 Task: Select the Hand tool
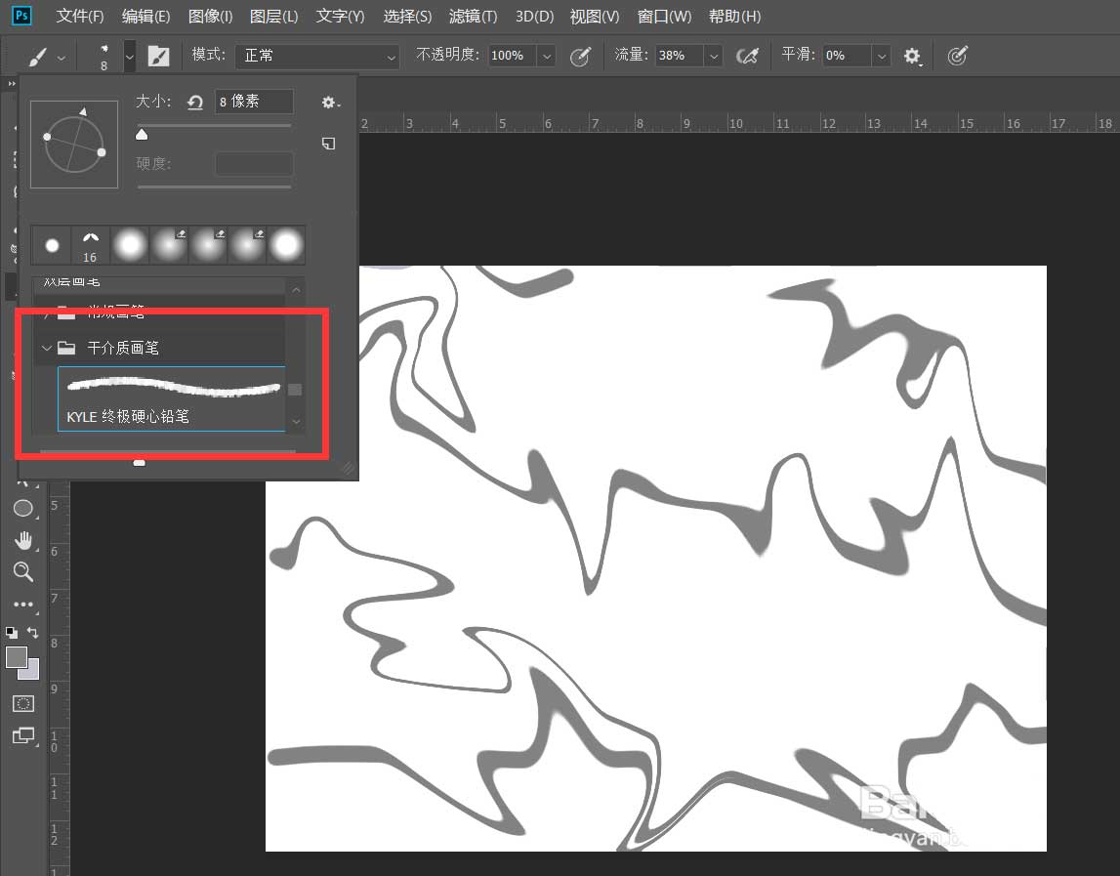tap(22, 540)
